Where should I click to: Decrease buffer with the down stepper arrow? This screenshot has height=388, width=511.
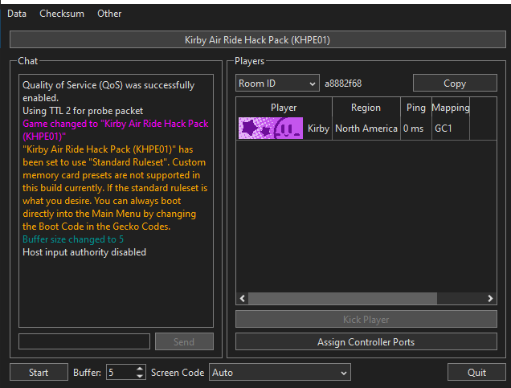click(140, 376)
